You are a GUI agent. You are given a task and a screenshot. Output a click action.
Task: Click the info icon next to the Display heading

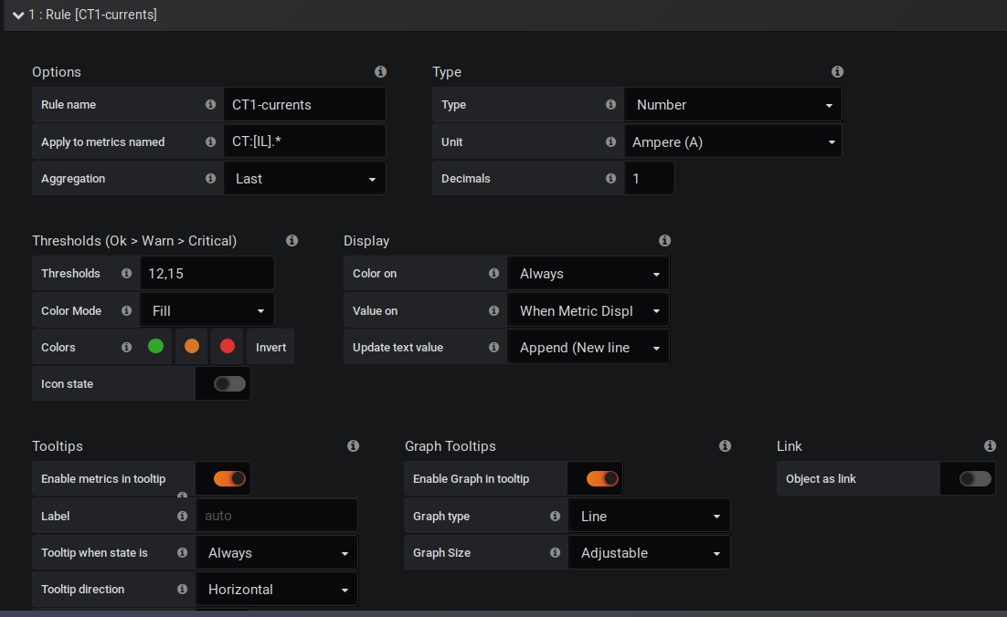point(664,240)
